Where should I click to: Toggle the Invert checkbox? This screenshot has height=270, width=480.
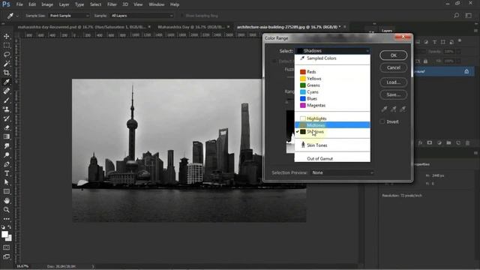382,121
